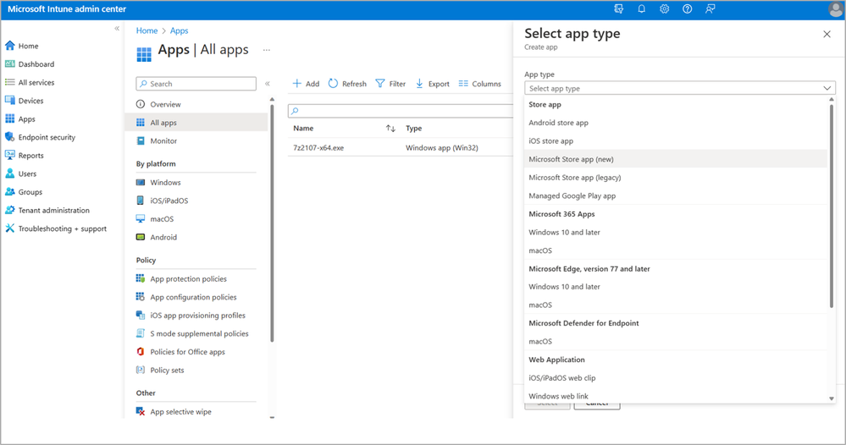846x445 pixels.
Task: Open the notifications bell icon
Action: (x=642, y=8)
